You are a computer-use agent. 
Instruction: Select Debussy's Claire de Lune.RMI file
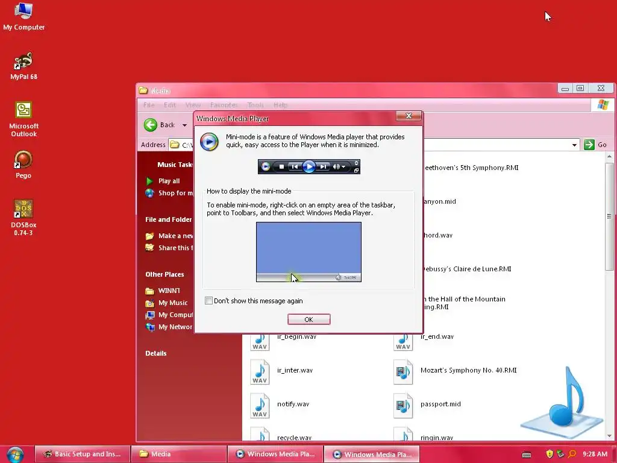click(468, 269)
